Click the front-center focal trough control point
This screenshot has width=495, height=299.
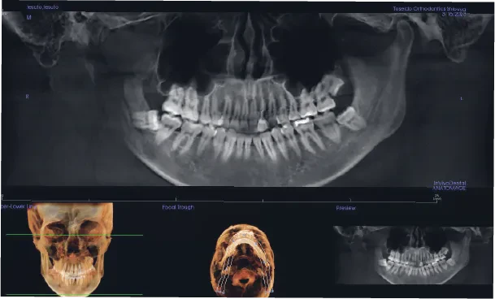coord(245,235)
